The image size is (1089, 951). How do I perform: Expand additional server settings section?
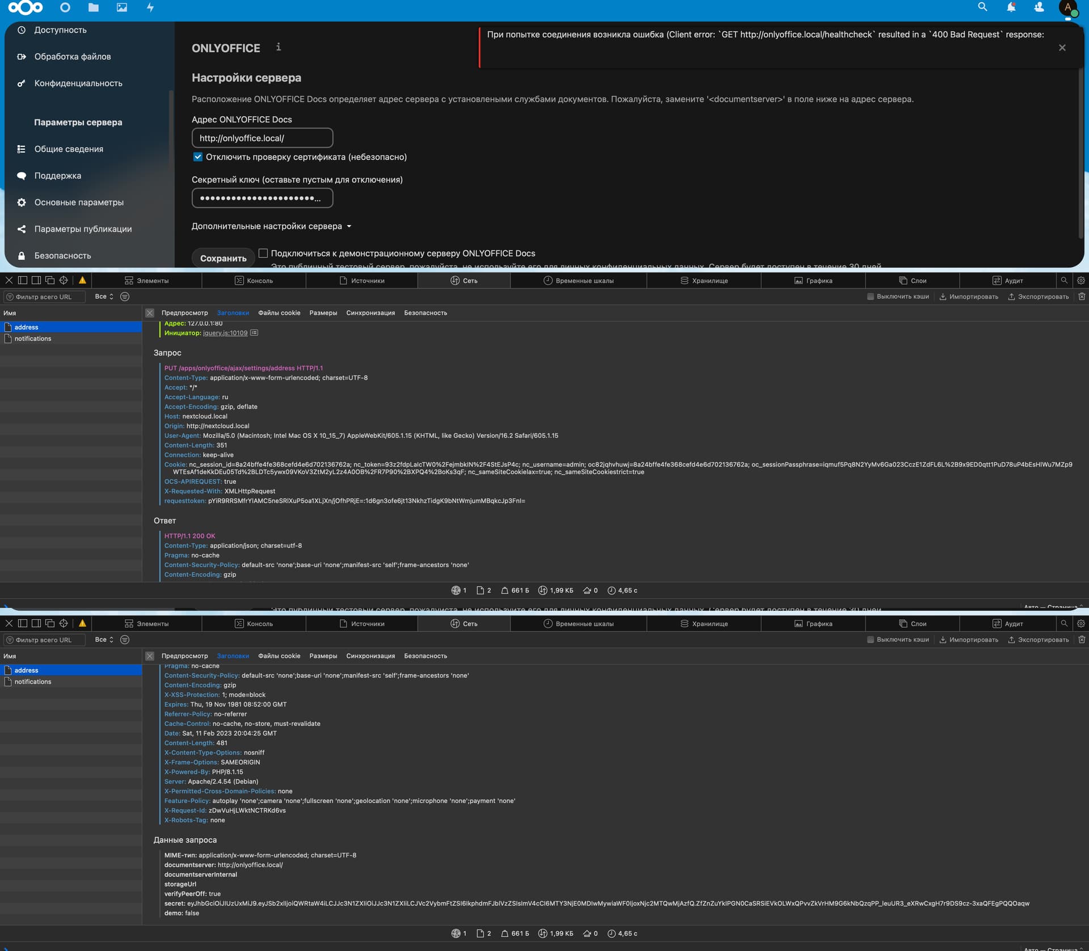point(271,226)
